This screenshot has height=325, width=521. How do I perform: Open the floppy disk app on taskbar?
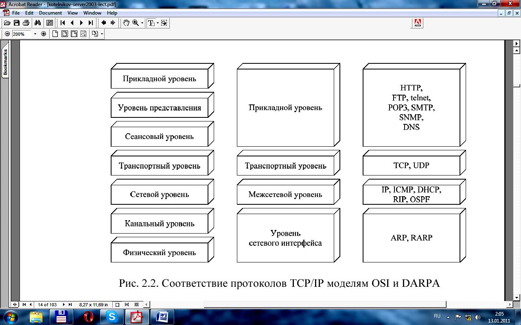(x=61, y=317)
